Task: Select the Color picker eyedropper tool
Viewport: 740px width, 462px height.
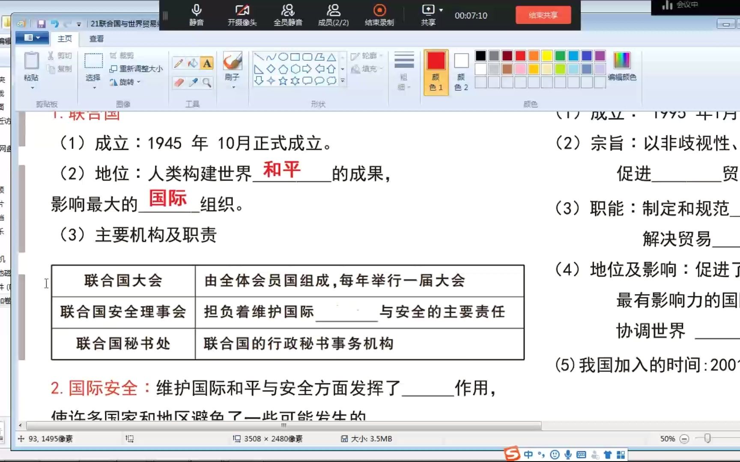Action: click(193, 83)
